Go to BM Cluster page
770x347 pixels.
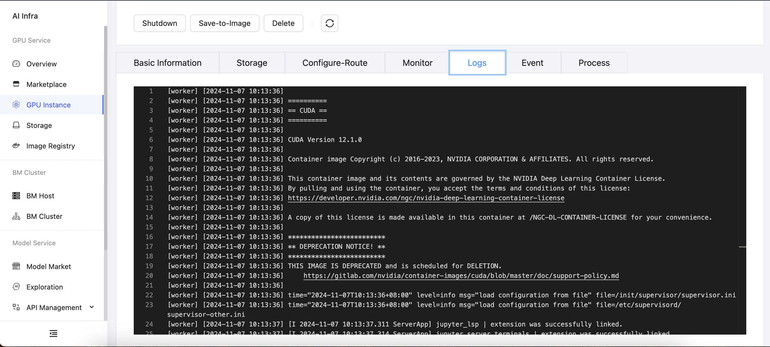[x=52, y=216]
